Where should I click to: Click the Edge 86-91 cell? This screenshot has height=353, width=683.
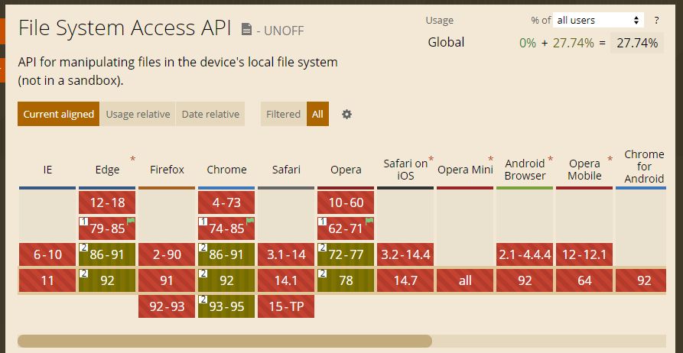pyautogui.click(x=107, y=254)
